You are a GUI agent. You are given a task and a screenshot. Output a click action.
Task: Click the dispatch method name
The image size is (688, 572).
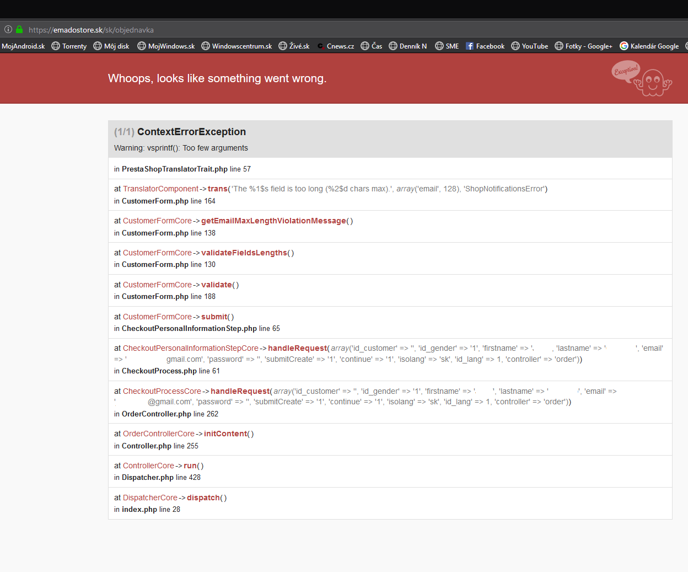pyautogui.click(x=203, y=498)
